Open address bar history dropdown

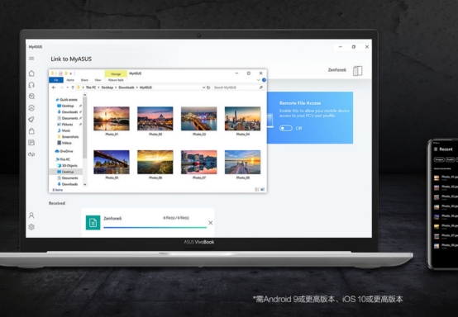pos(203,88)
